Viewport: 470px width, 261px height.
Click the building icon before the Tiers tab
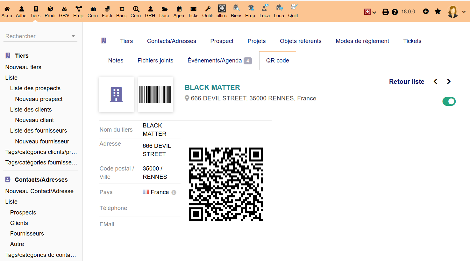tap(103, 41)
